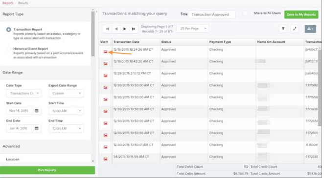Advance to next page of results
Viewport: 324px width, 178px height.
(x=125, y=29)
